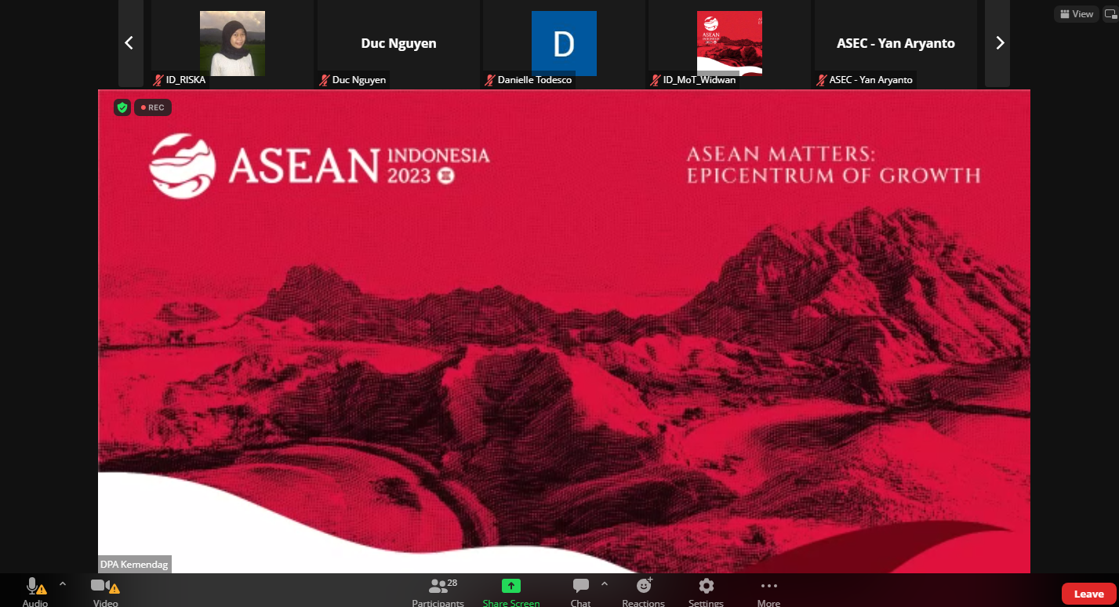Viewport: 1119px width, 607px height.
Task: Start video with the camera icon
Action: (x=100, y=586)
